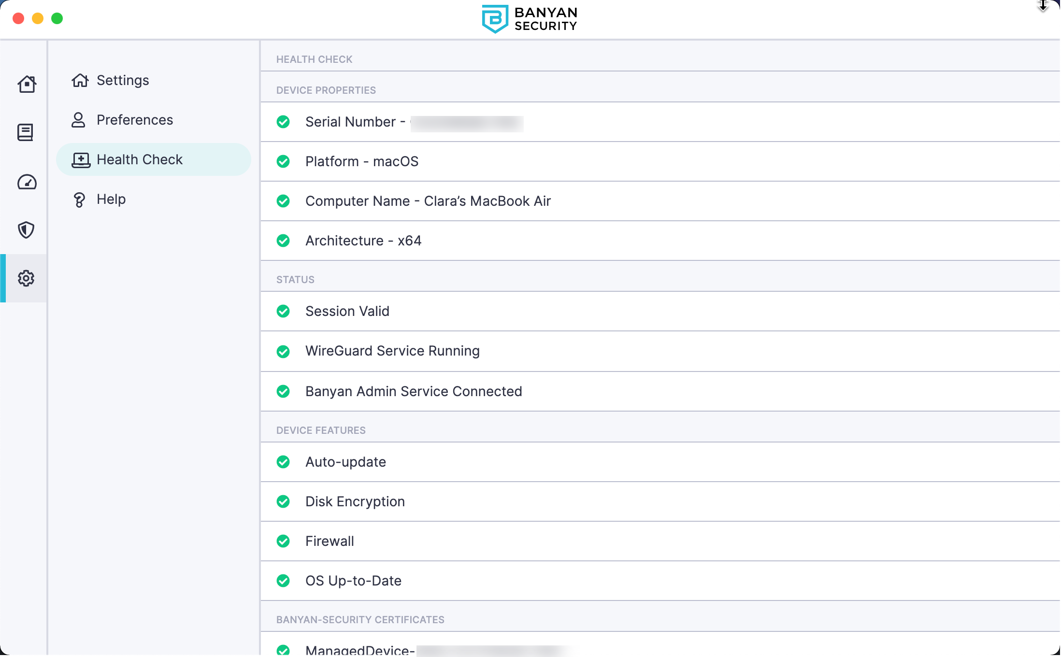This screenshot has width=1061, height=657.
Task: Click 'Computer Name - Clara's MacBook Air' text
Action: click(428, 201)
